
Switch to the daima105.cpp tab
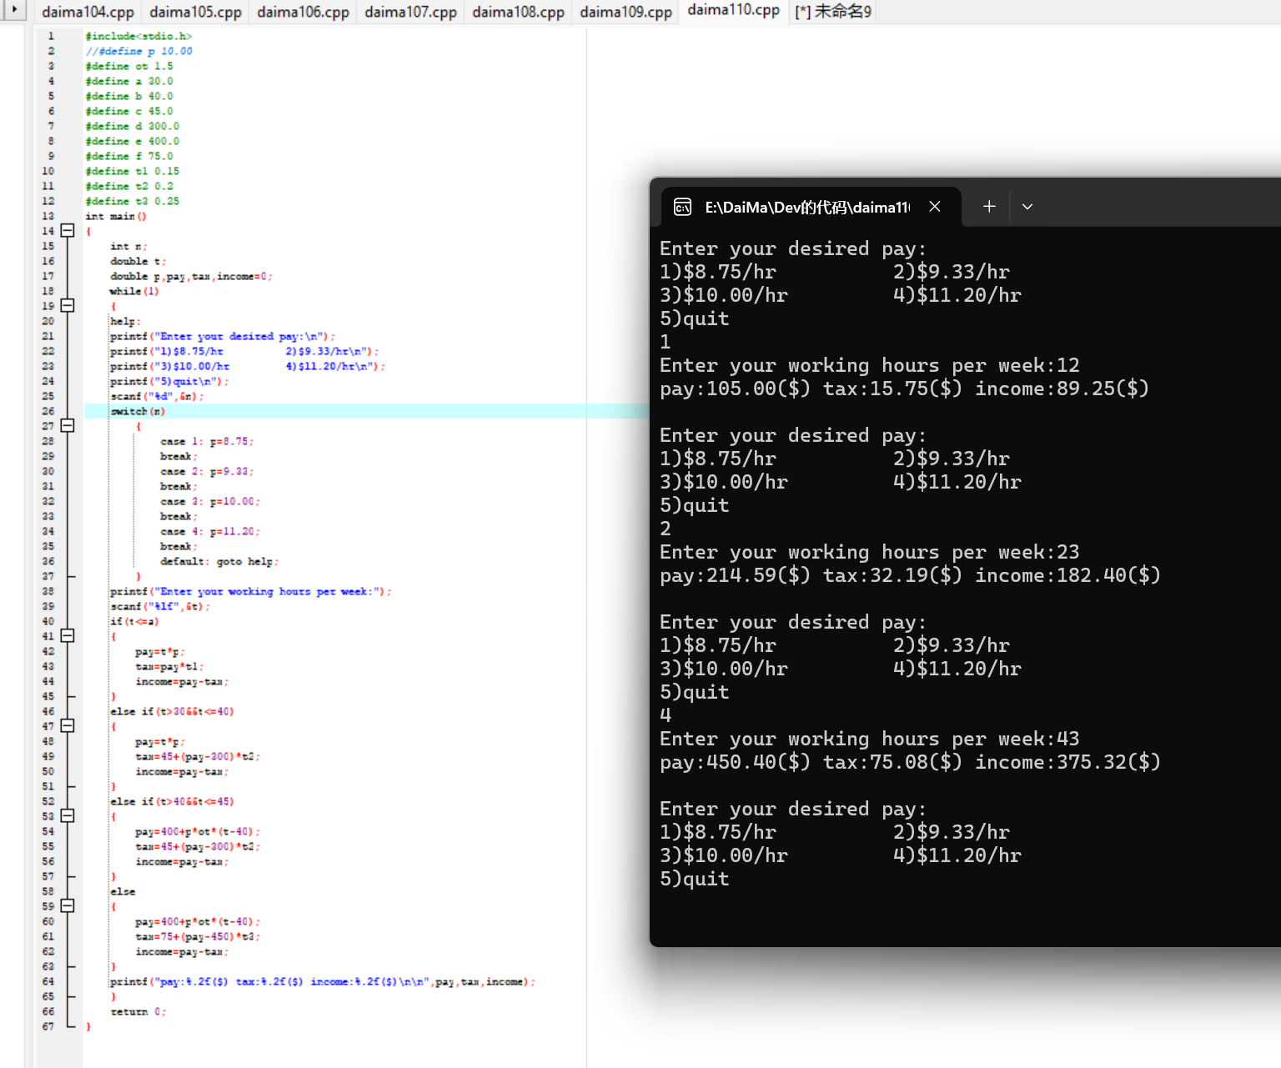click(195, 12)
